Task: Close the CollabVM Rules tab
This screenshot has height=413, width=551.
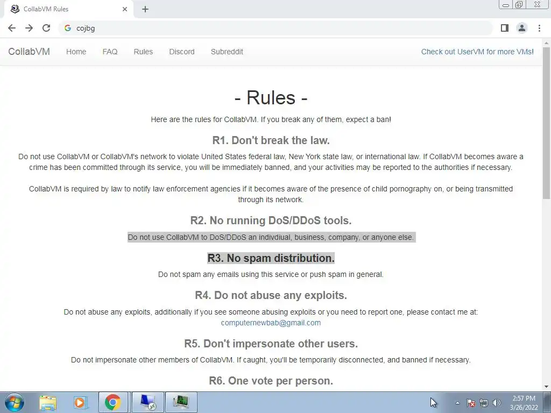Action: coord(125,9)
